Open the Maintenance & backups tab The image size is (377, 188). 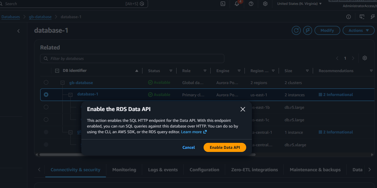coord(315,170)
